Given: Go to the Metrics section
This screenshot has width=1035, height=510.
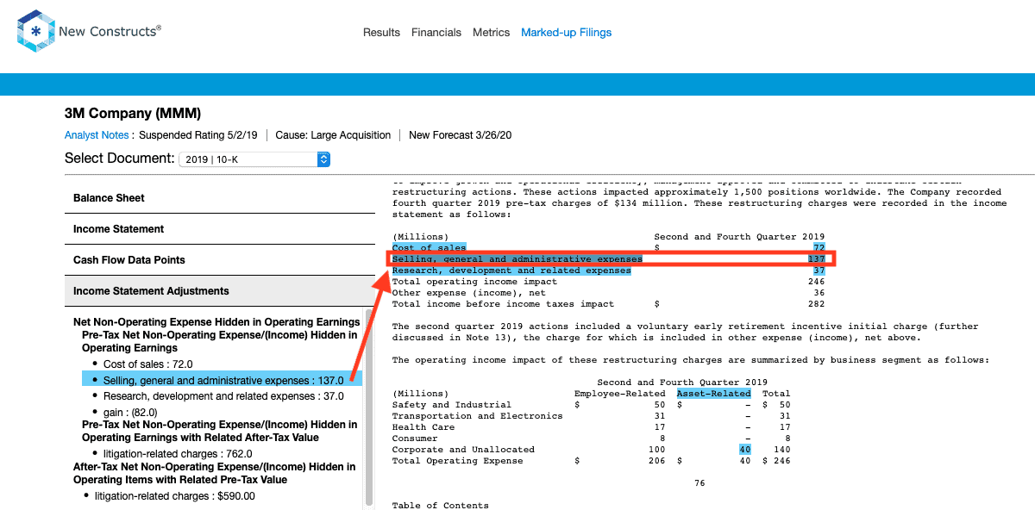Looking at the screenshot, I should [x=492, y=33].
